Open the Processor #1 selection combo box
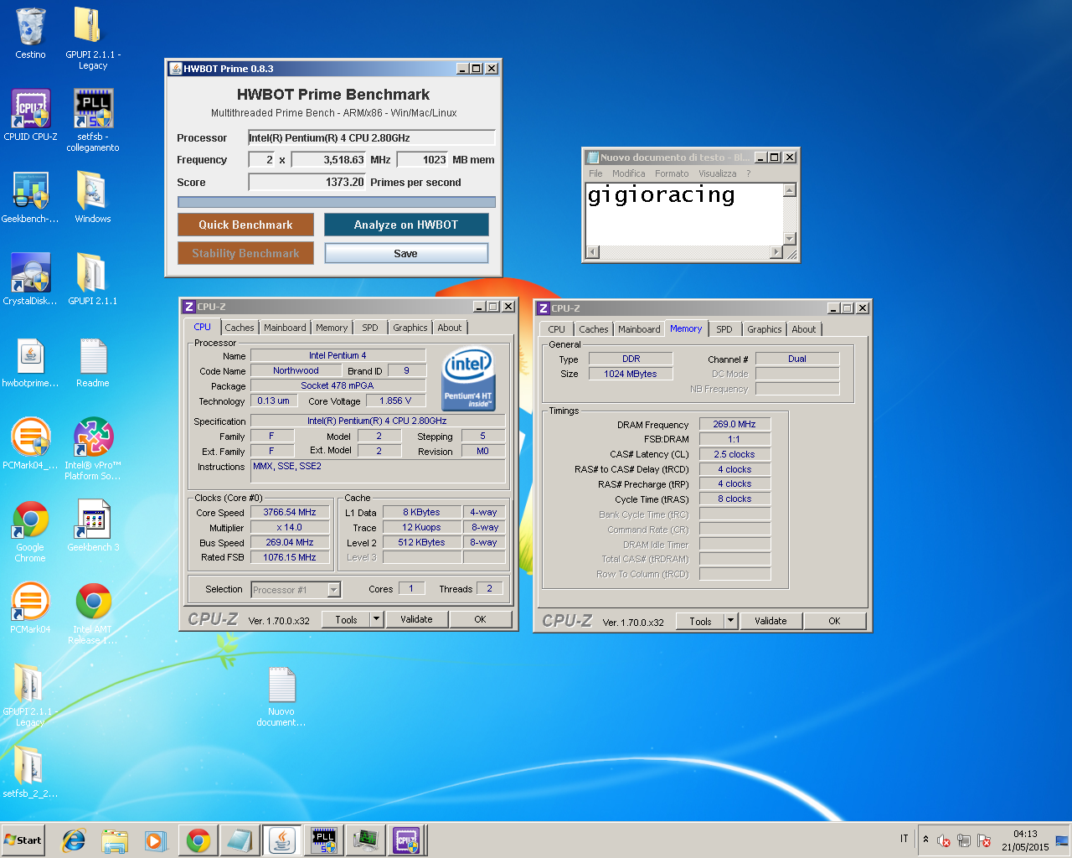The height and width of the screenshot is (858, 1072). [296, 590]
